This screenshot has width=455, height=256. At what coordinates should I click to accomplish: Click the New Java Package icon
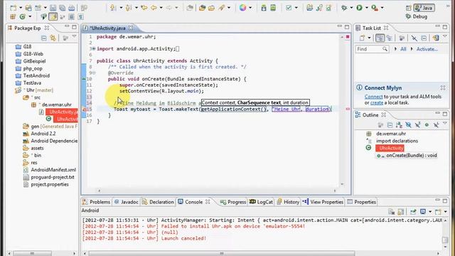13,17
